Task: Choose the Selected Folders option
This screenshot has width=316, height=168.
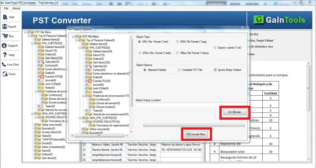Action: (145, 70)
